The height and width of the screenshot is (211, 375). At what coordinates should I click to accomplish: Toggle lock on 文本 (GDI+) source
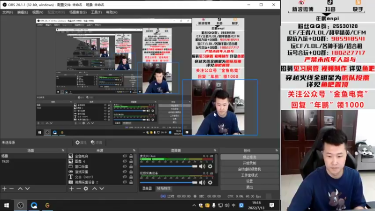[x=131, y=177]
